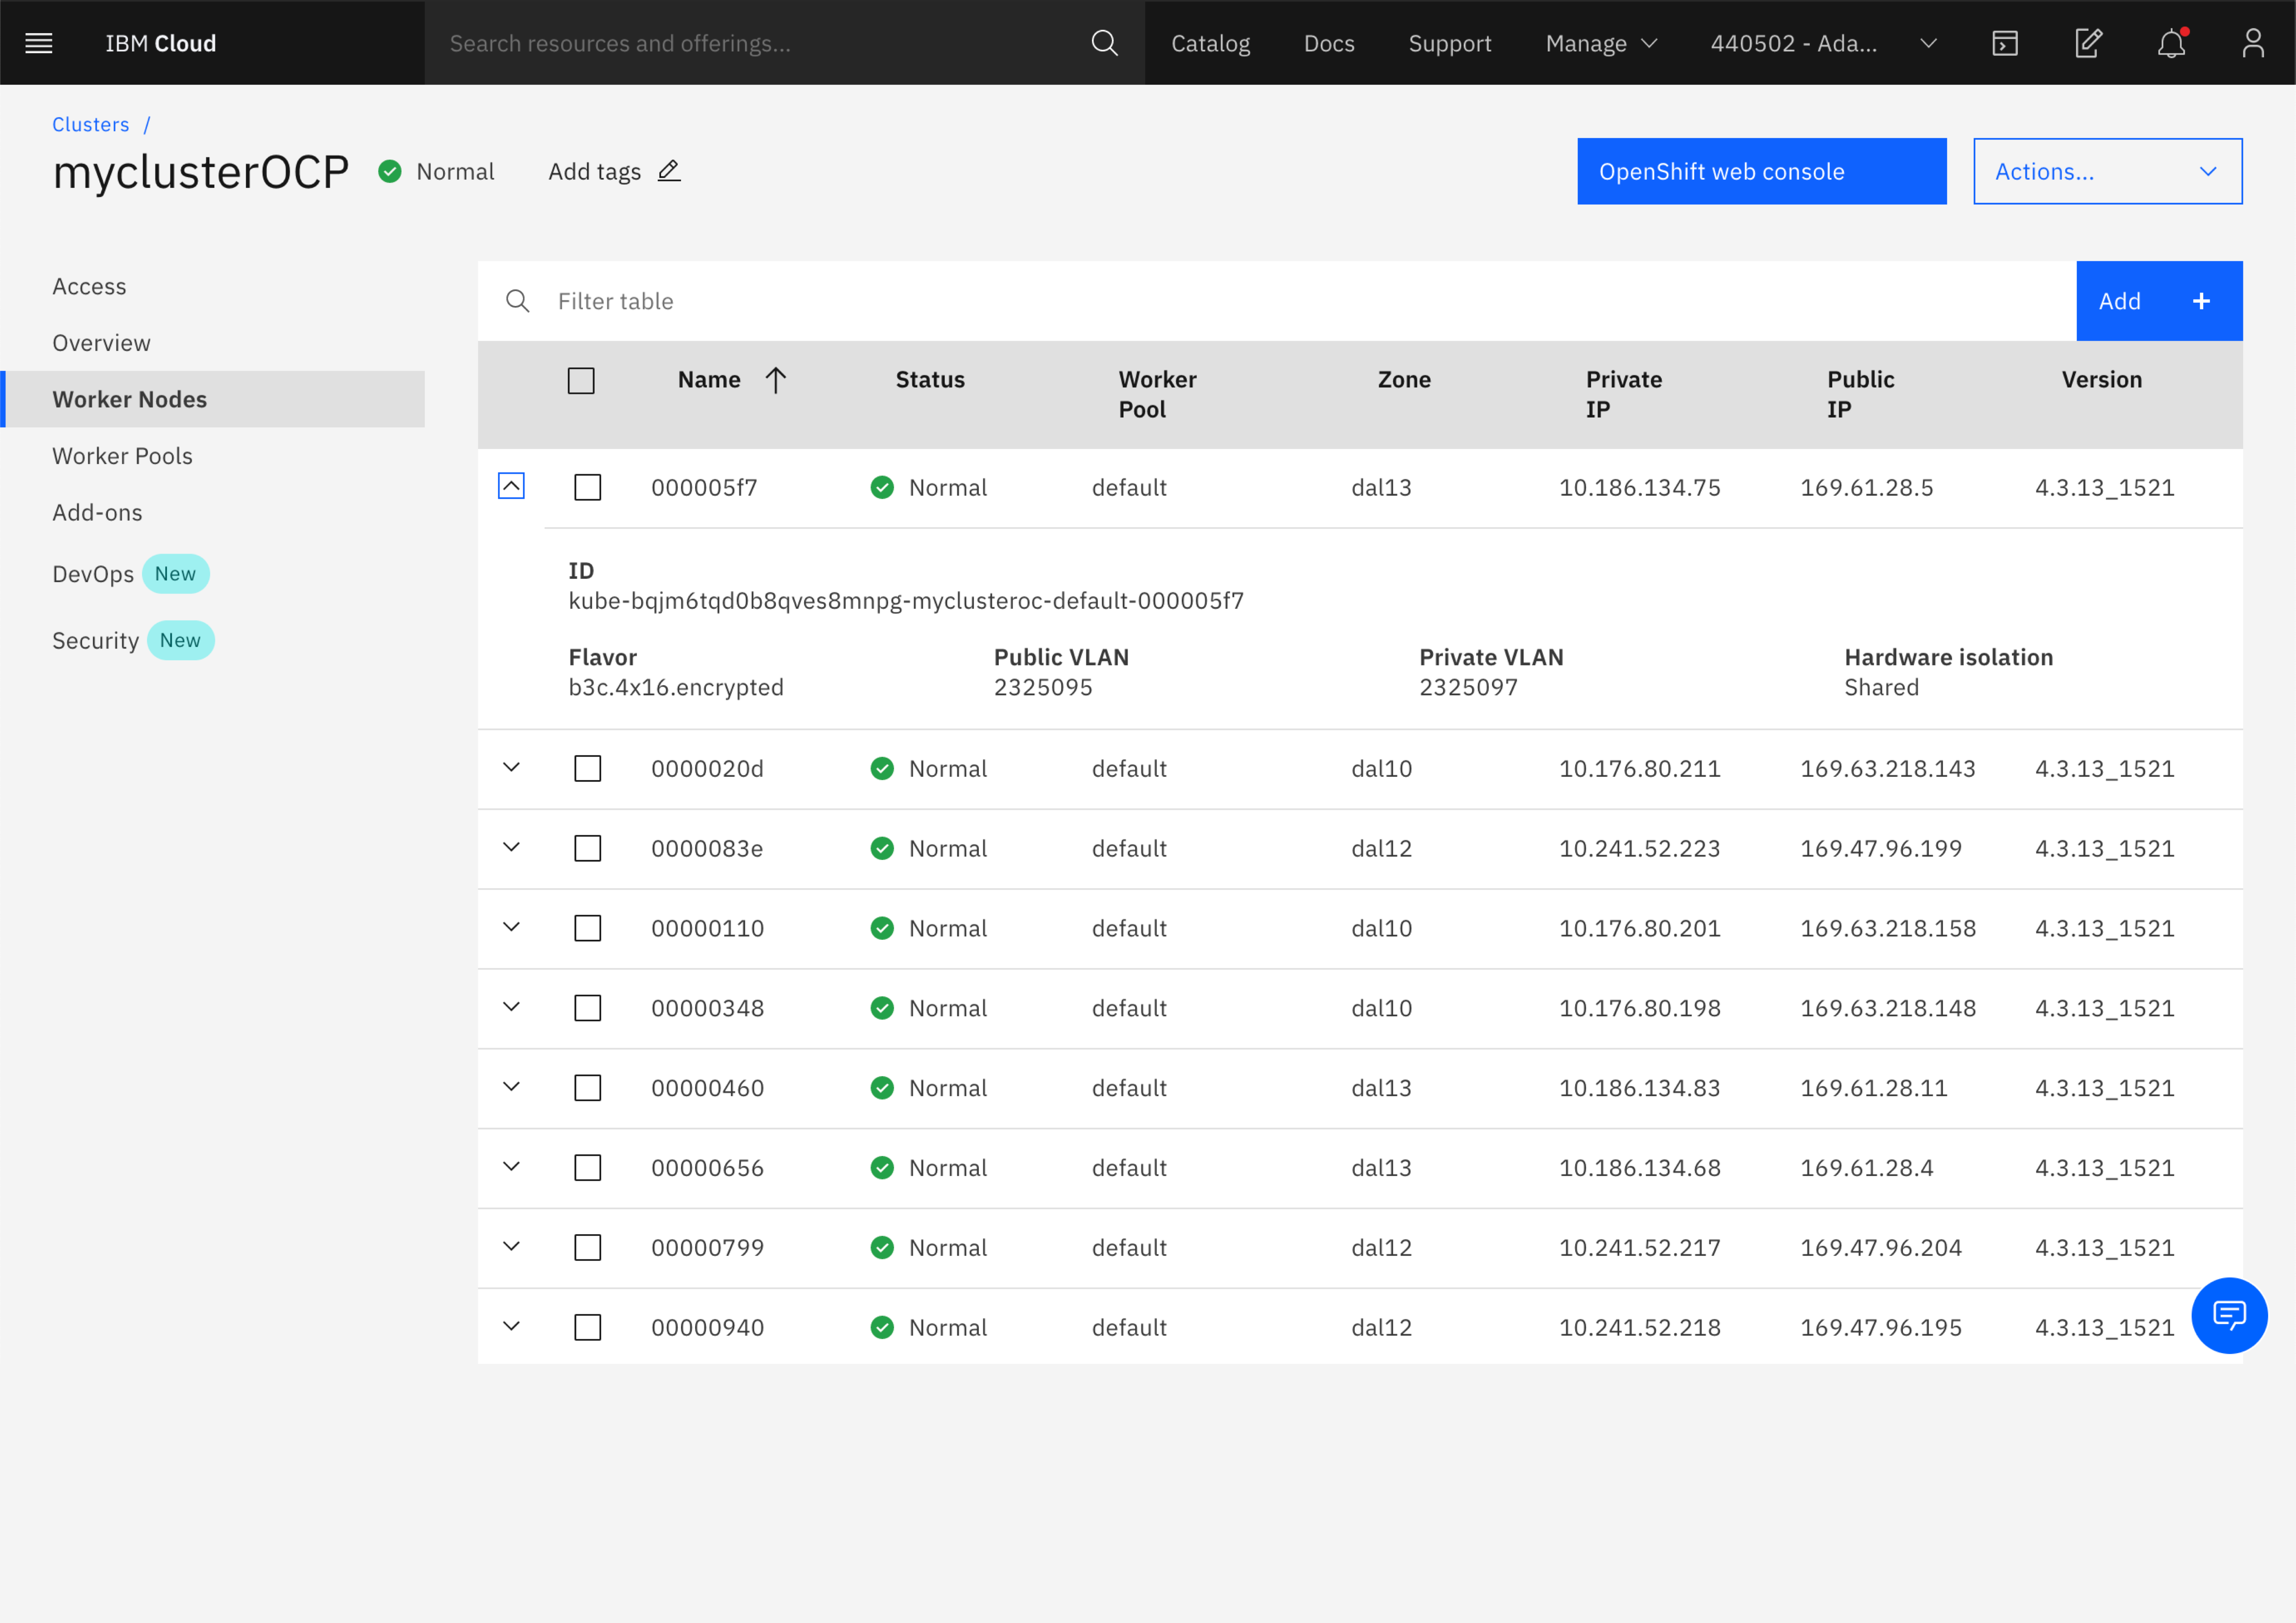The height and width of the screenshot is (1623, 2296).
Task: Click the search magnifier icon in header
Action: click(1104, 43)
